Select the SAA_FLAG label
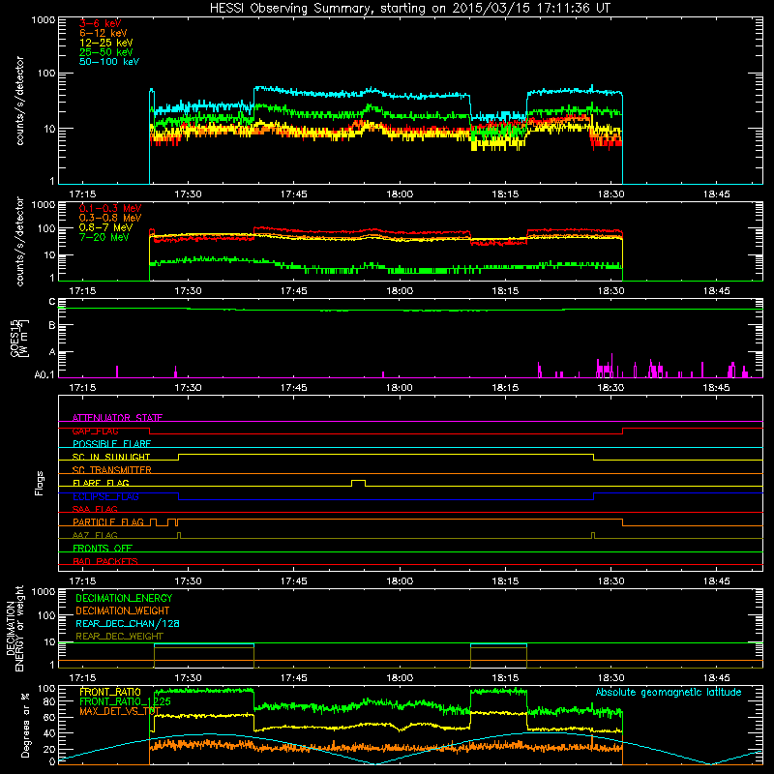This screenshot has width=774, height=774. 95,509
